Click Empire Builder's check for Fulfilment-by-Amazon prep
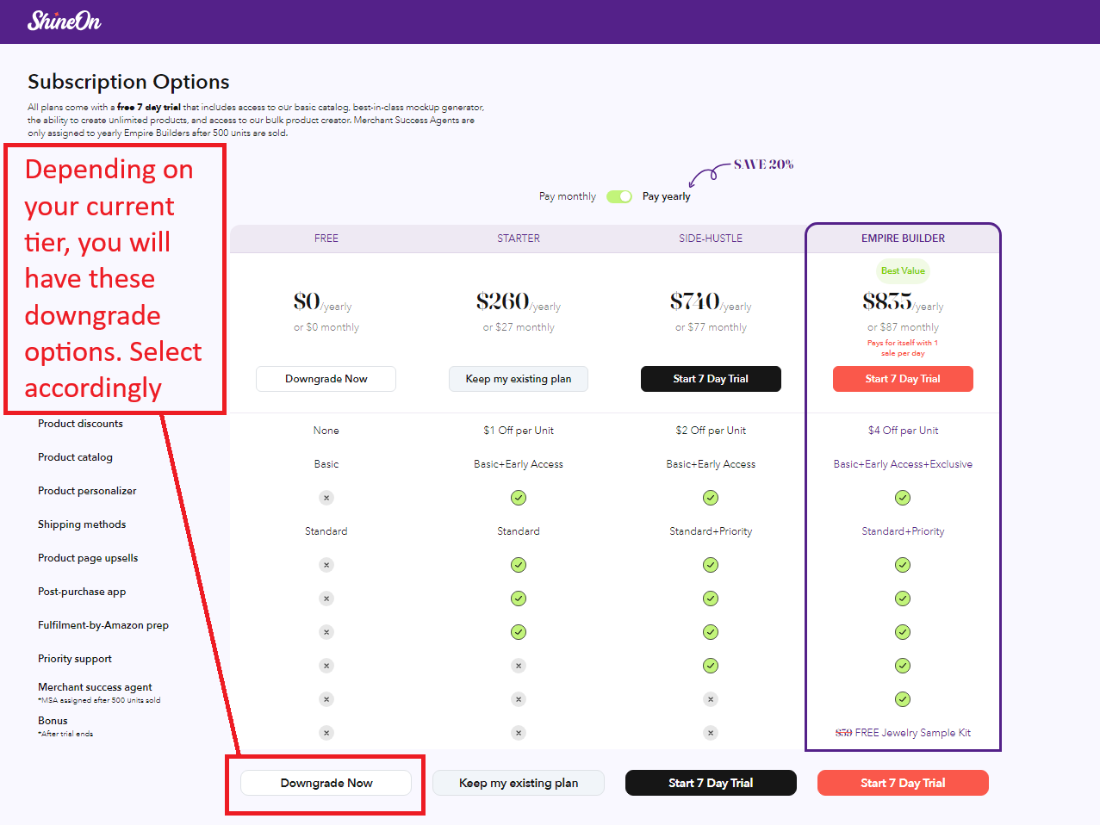The height and width of the screenshot is (825, 1100). (x=903, y=632)
